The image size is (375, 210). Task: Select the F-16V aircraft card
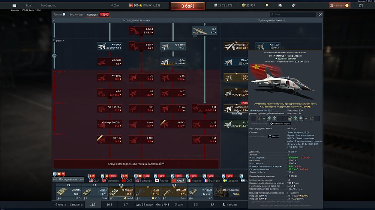point(110,140)
